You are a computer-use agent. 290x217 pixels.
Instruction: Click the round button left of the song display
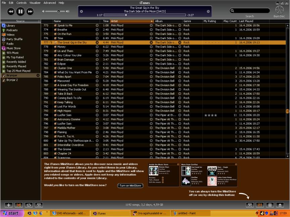(81, 11)
